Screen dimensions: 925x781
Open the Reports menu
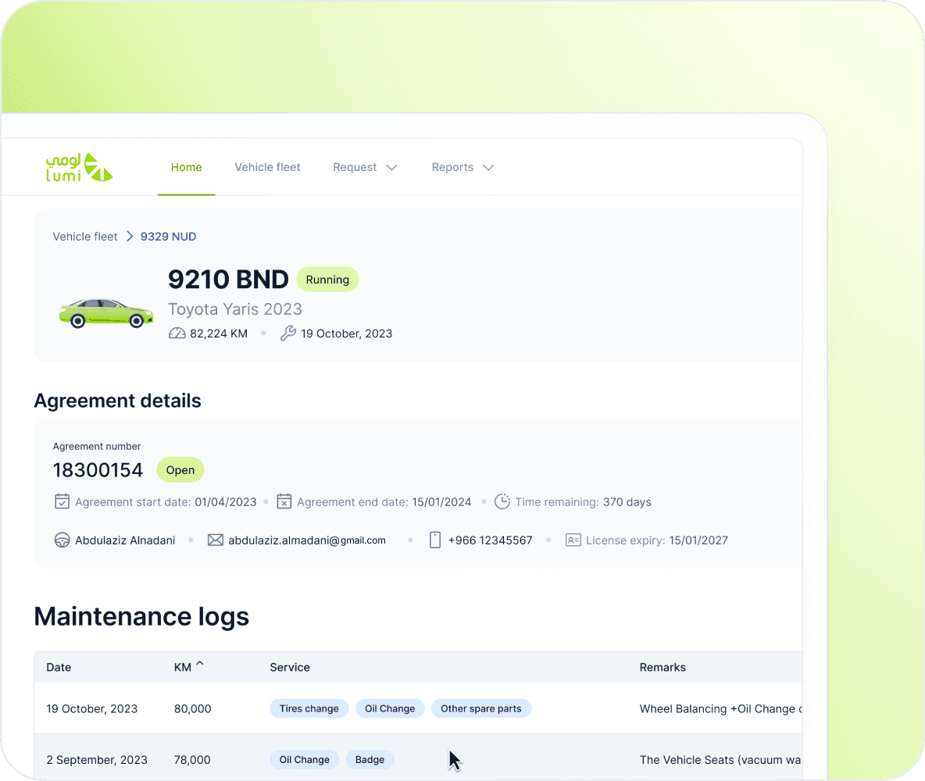tap(462, 168)
